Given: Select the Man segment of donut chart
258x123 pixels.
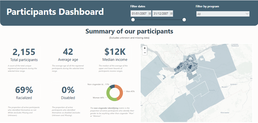Looking at the screenshot, I should pos(120,92).
